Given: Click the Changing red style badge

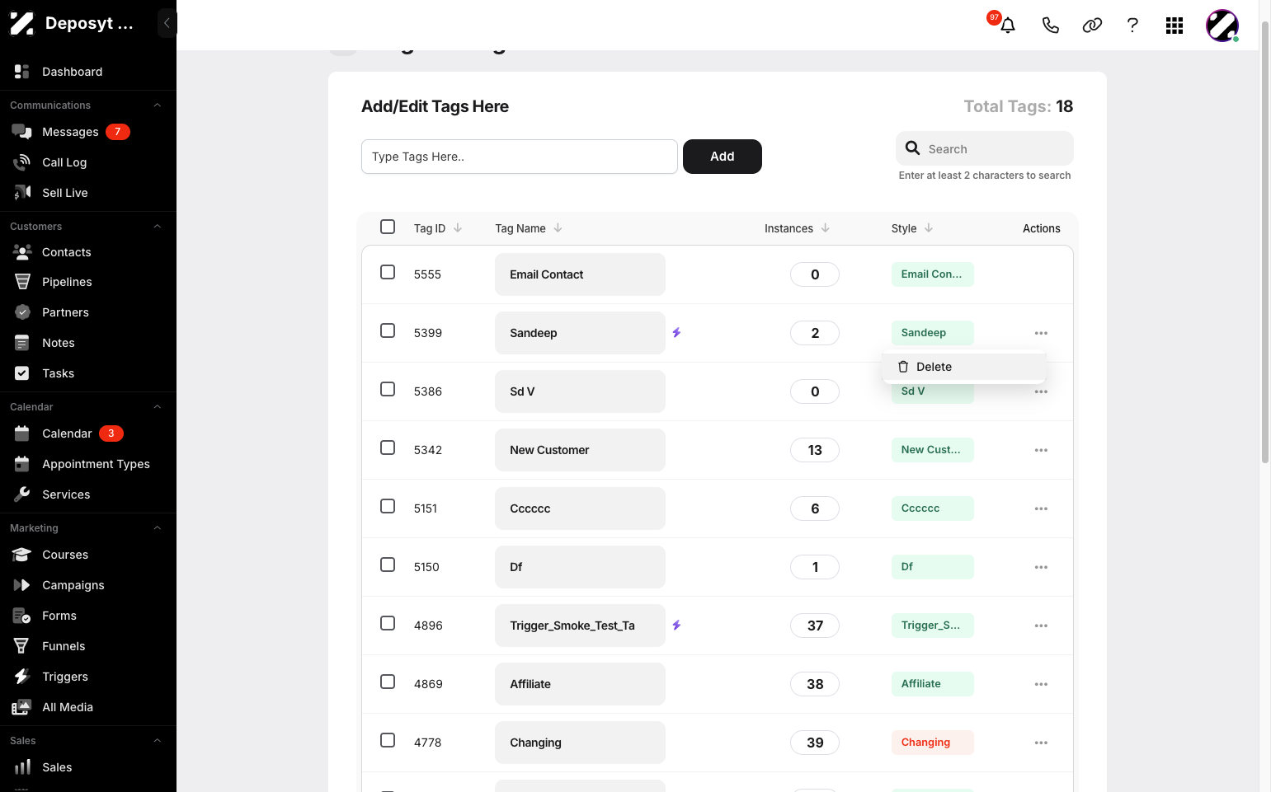Looking at the screenshot, I should click(x=933, y=743).
